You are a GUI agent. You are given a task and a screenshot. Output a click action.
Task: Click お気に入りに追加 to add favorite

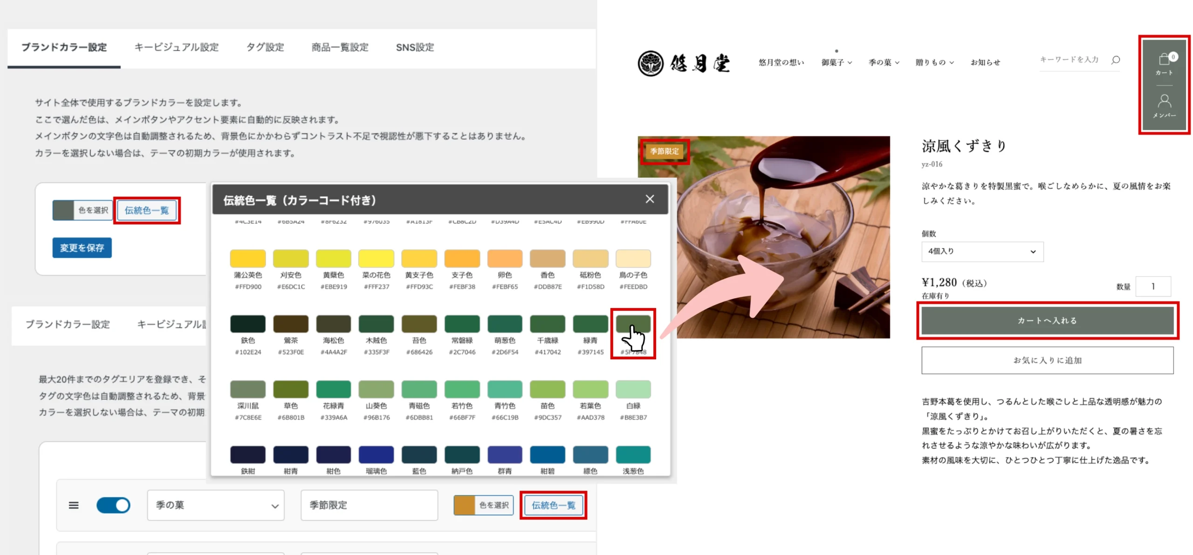[x=1047, y=360]
